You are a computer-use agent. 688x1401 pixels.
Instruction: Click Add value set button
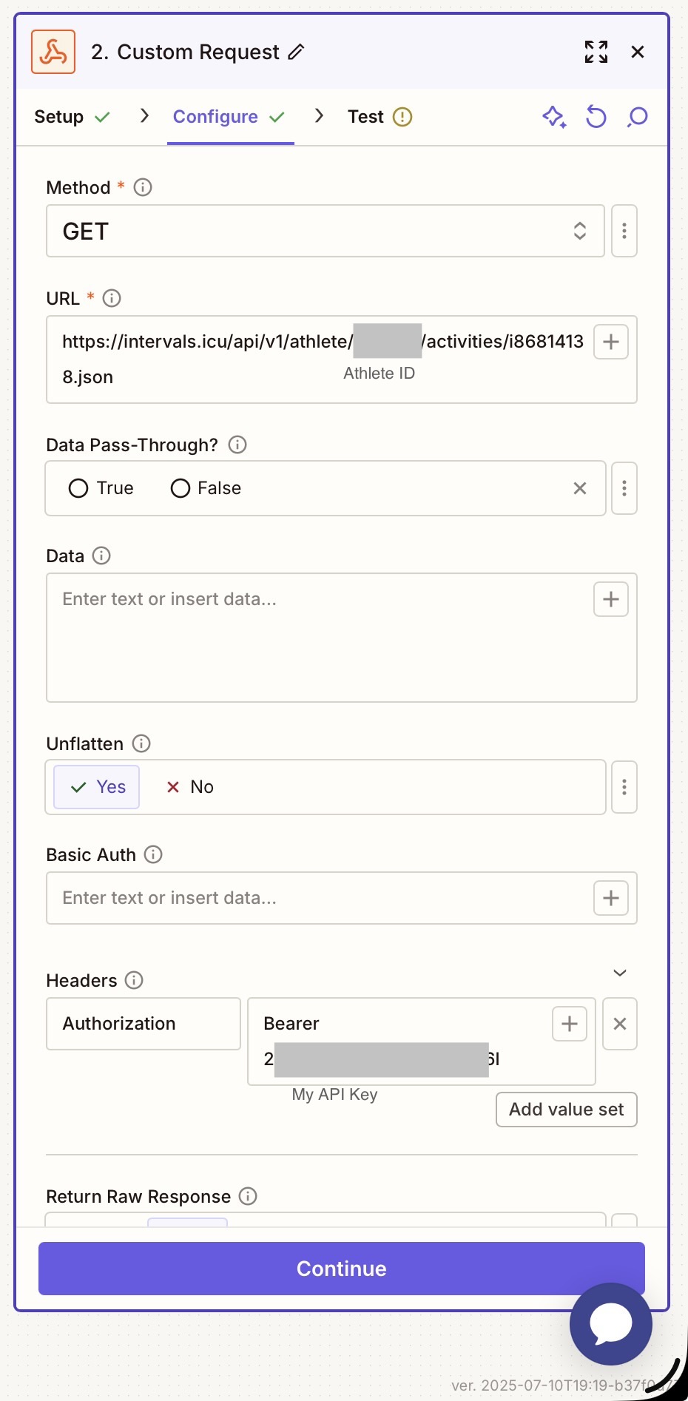[x=566, y=1110]
